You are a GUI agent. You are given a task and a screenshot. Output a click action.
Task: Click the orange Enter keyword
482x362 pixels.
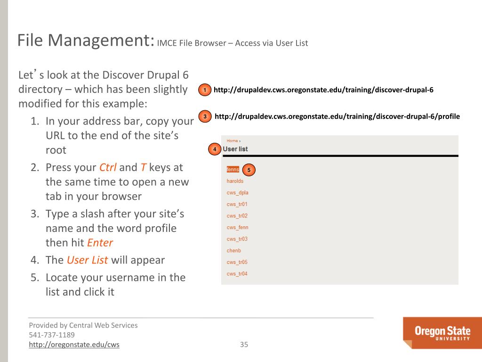pyautogui.click(x=100, y=243)
